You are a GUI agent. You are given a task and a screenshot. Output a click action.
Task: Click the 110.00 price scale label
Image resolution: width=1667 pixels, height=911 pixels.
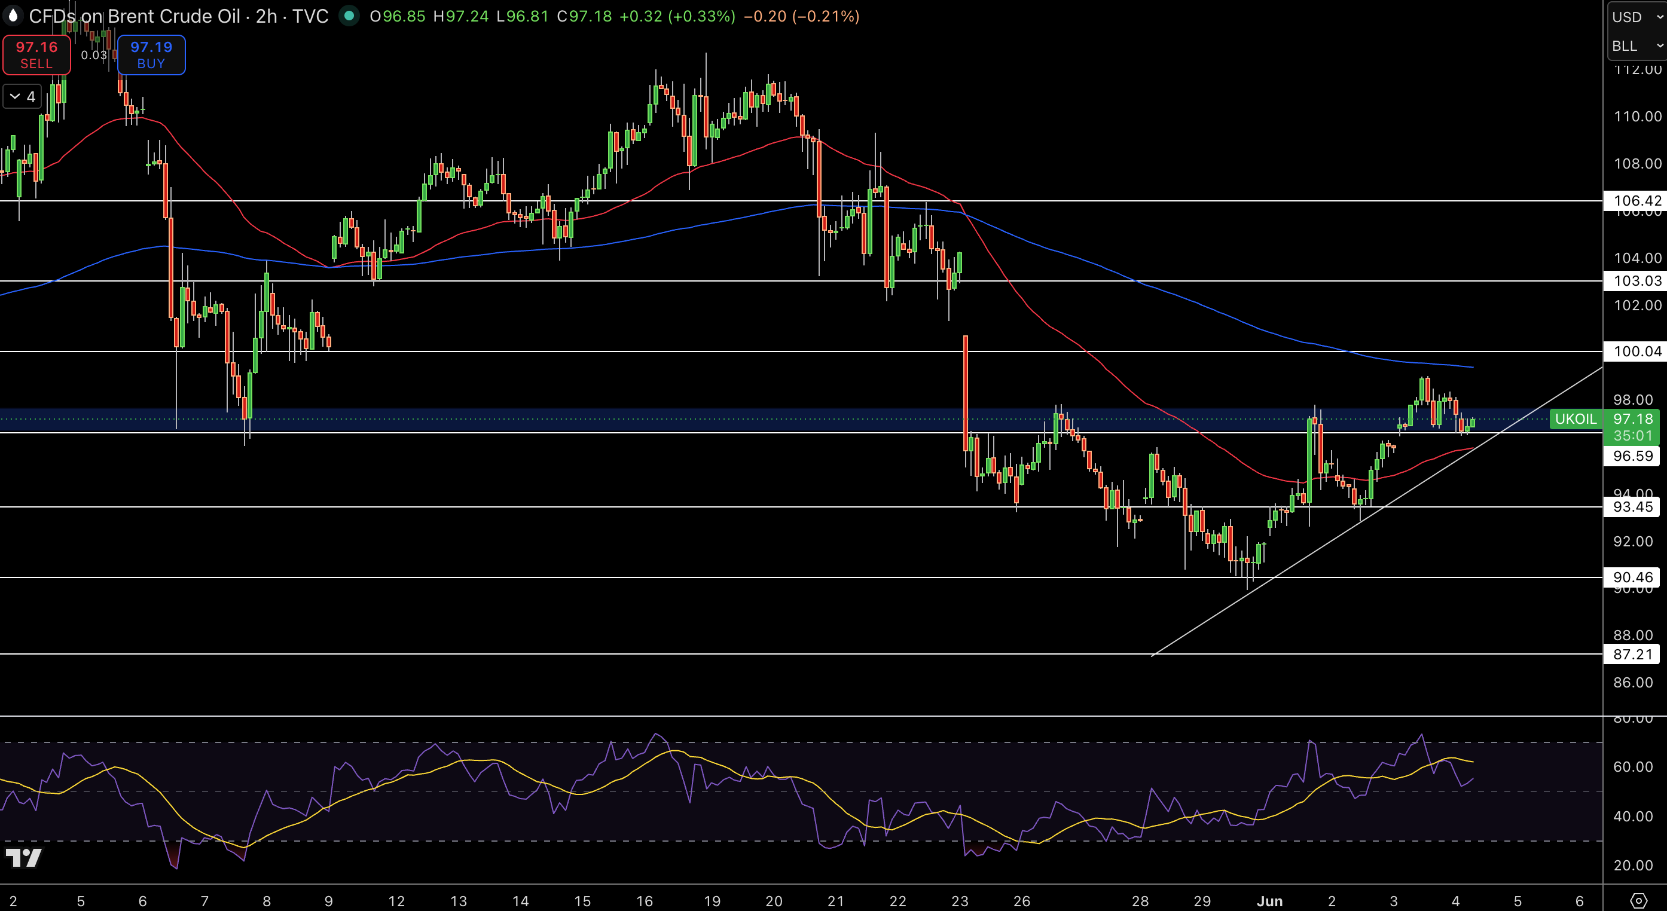click(1637, 117)
